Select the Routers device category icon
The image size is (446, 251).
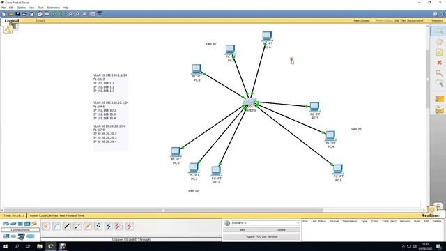pos(6,224)
